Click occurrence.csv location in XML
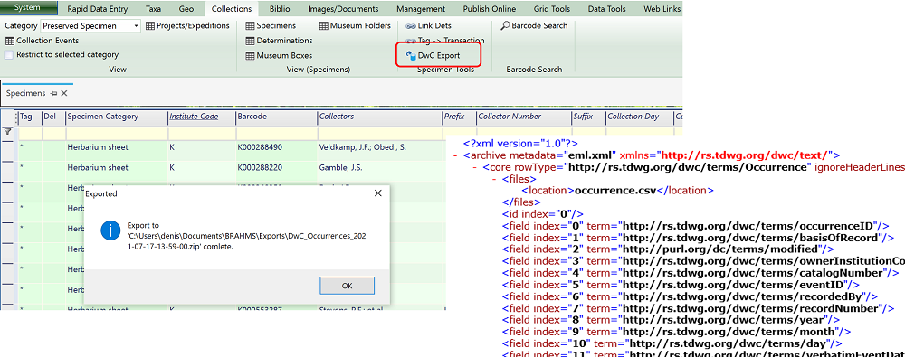Screen dimensions: 905x357 (x=617, y=191)
